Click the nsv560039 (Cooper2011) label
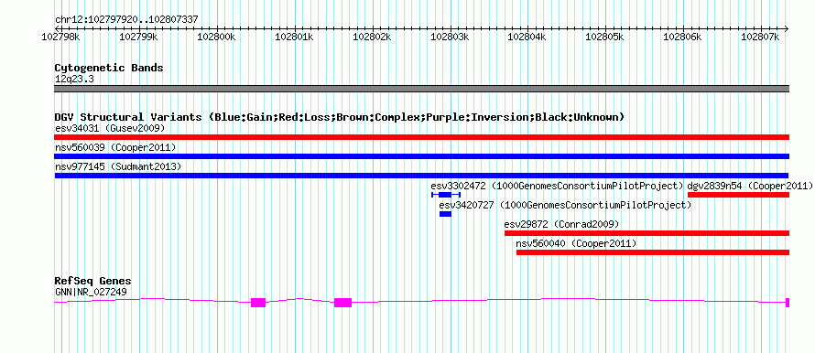This screenshot has width=815, height=353. (x=115, y=147)
